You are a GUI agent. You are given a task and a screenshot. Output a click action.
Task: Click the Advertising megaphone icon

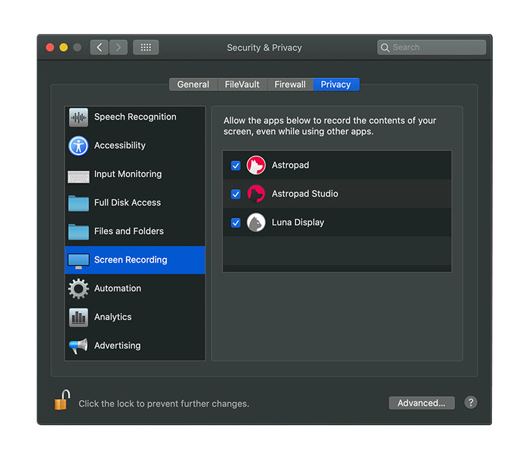point(78,346)
